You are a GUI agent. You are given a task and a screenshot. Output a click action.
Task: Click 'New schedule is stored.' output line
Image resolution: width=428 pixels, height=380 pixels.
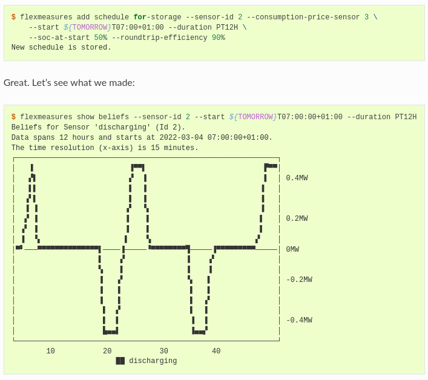click(x=61, y=47)
